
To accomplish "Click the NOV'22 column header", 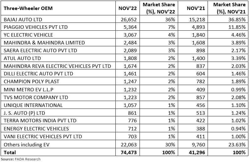I will click(x=127, y=8).
